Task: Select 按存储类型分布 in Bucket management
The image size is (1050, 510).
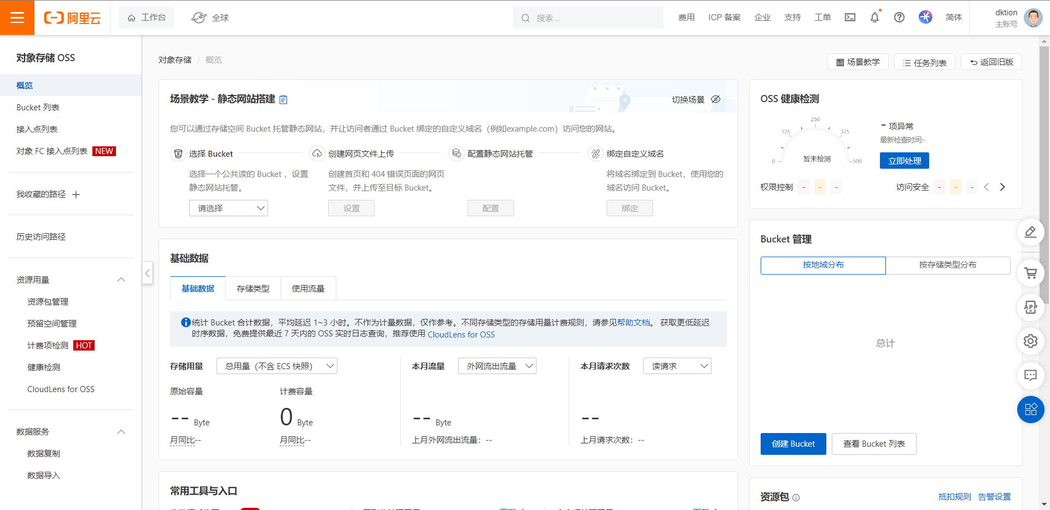Action: click(948, 265)
